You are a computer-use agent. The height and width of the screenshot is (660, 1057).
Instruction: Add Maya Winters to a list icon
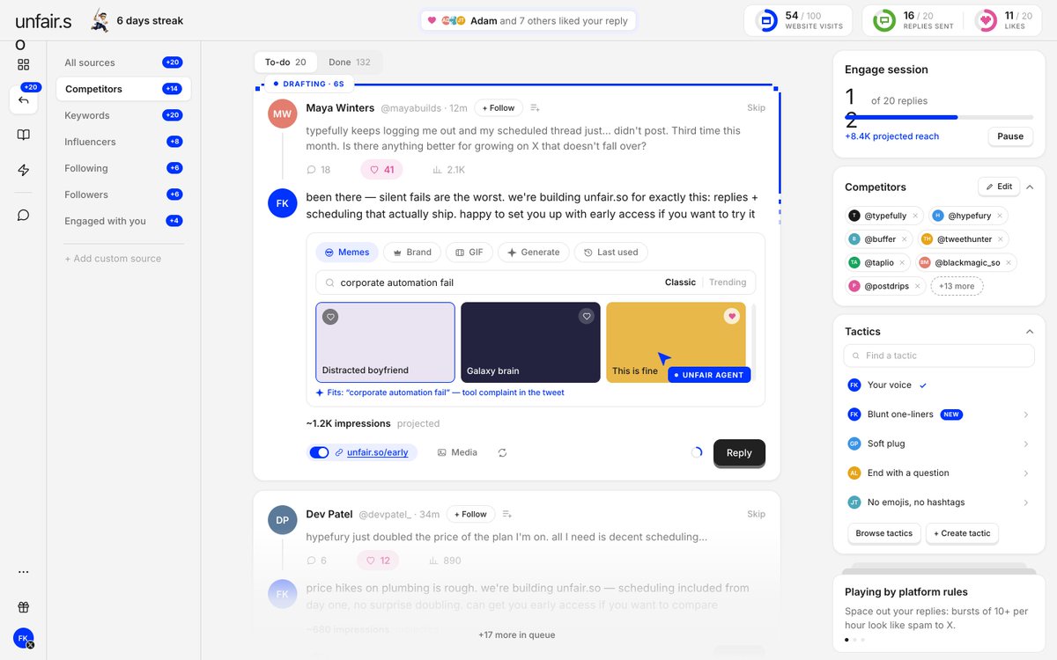[536, 107]
